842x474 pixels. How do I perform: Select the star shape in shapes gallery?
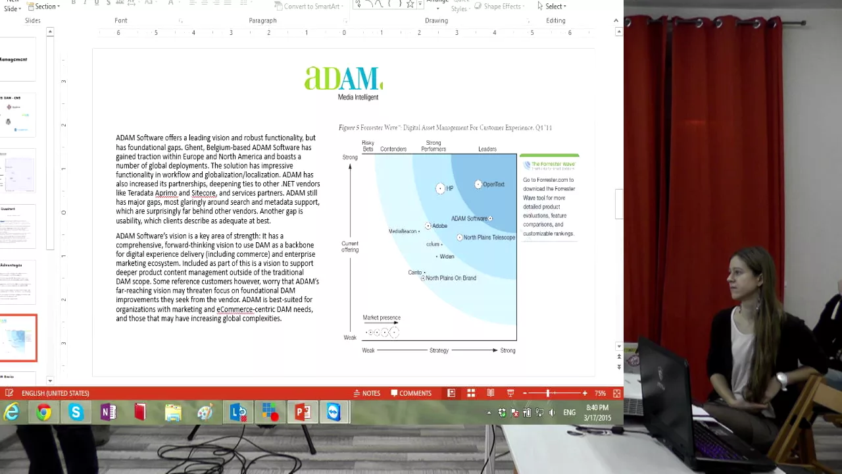coord(410,4)
